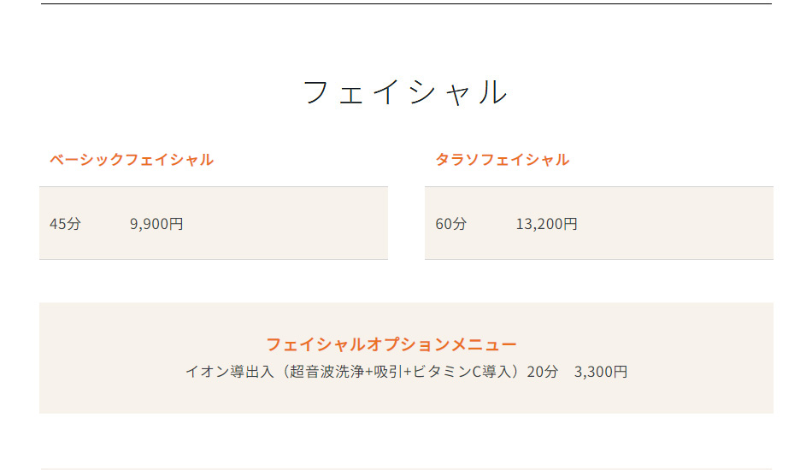Select the ベーシックフェイシャル orange title

tap(132, 160)
